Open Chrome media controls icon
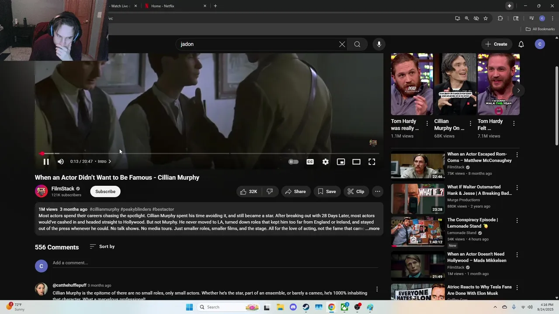The image size is (559, 314). [531, 18]
